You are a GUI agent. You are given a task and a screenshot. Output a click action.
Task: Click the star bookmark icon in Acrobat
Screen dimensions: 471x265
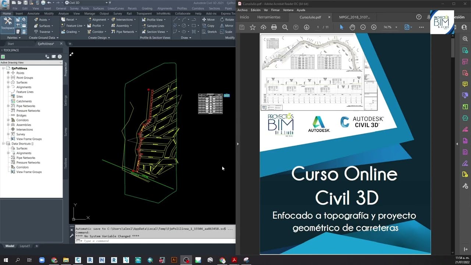point(252,27)
